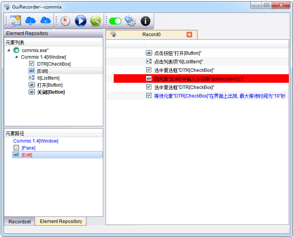Screen dimensions: 293x237
Task: Click the Element Repository panel header
Action: (54, 33)
